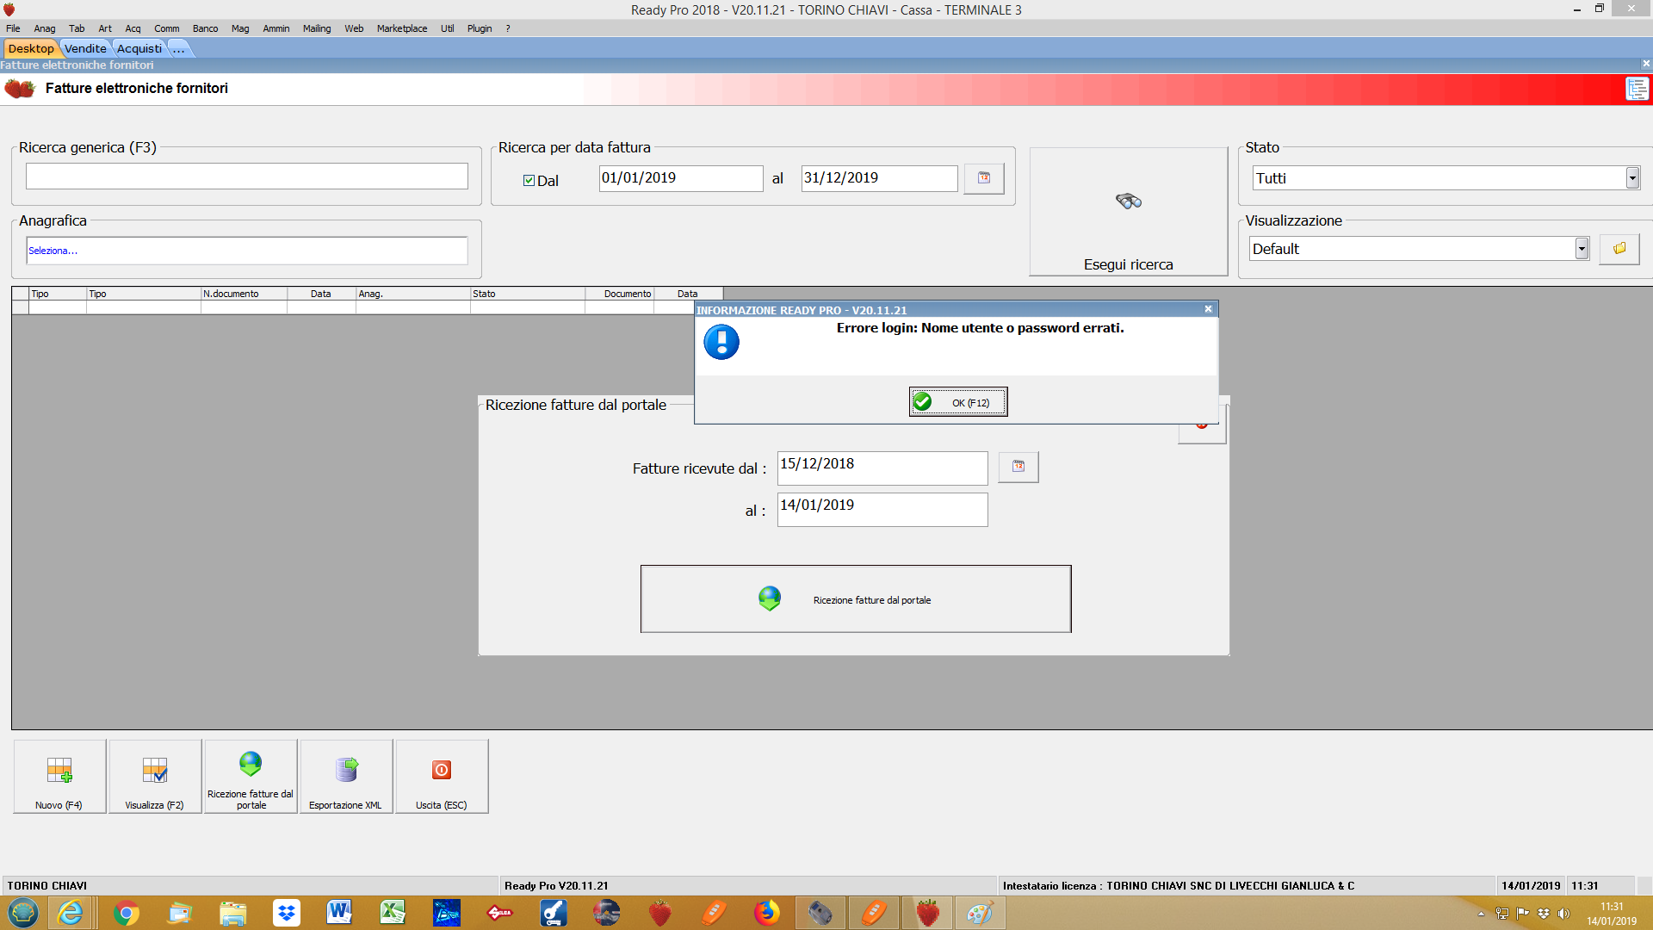Click the list icon at top-right of header
The height and width of the screenshot is (930, 1653).
pyautogui.click(x=1637, y=89)
